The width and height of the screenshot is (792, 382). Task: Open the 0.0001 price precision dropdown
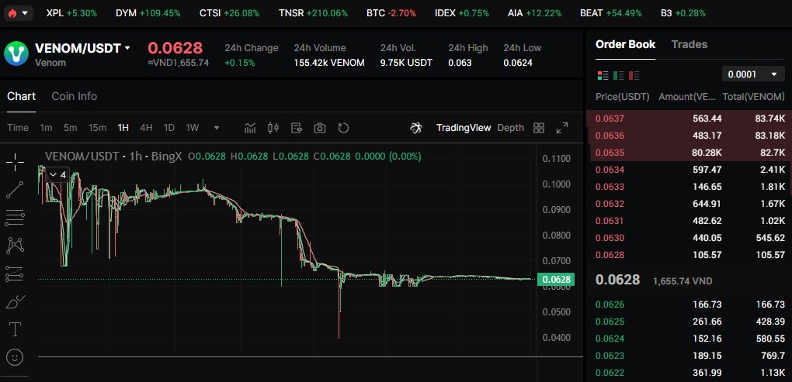coord(752,74)
